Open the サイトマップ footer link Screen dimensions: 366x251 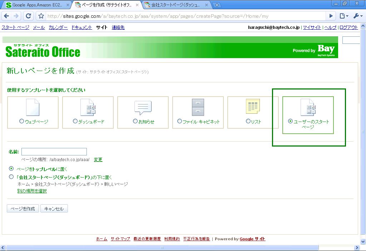pyautogui.click(x=120, y=239)
